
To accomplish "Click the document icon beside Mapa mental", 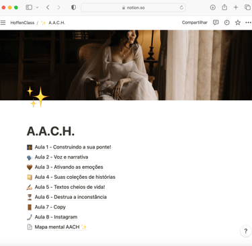I will (30, 227).
